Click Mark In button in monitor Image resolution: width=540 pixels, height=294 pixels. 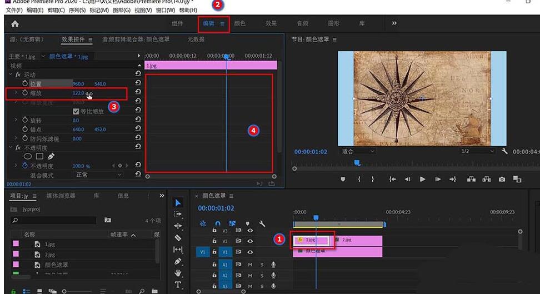tap(359, 179)
